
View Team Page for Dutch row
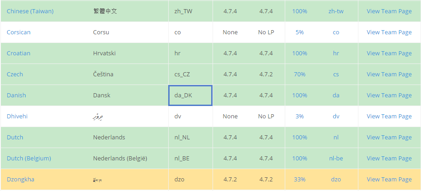(x=389, y=137)
